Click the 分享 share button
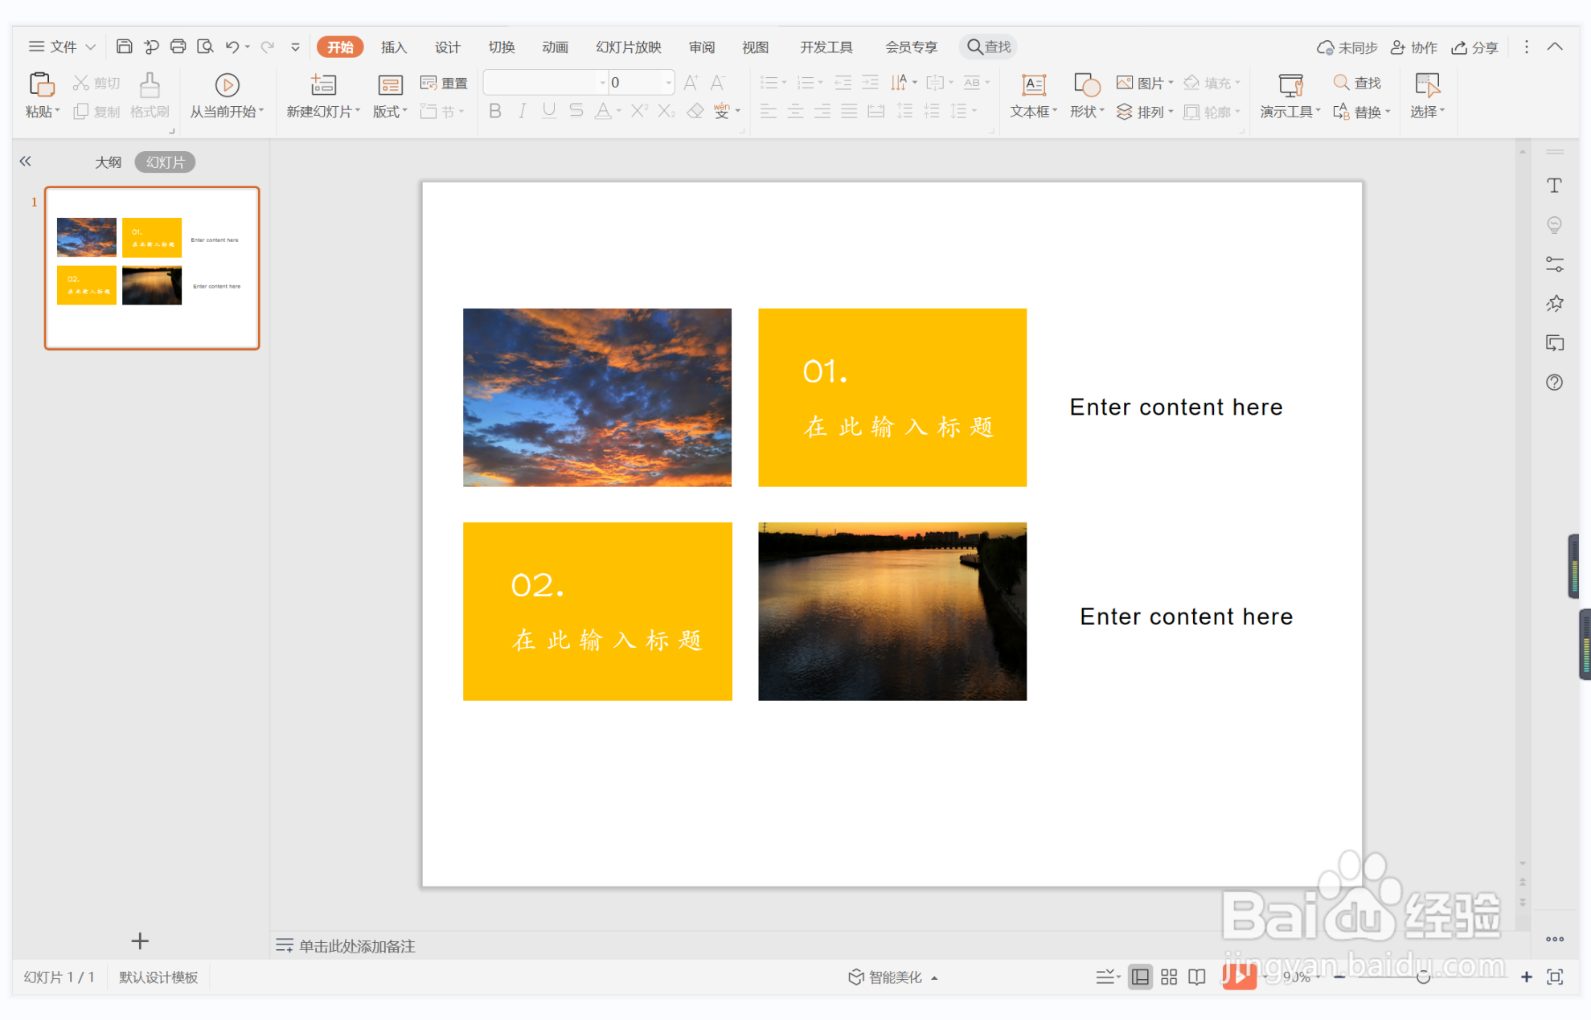This screenshot has width=1591, height=1020. [1475, 47]
